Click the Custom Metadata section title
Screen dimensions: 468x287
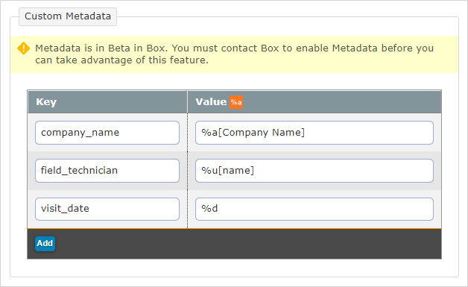pyautogui.click(x=68, y=16)
